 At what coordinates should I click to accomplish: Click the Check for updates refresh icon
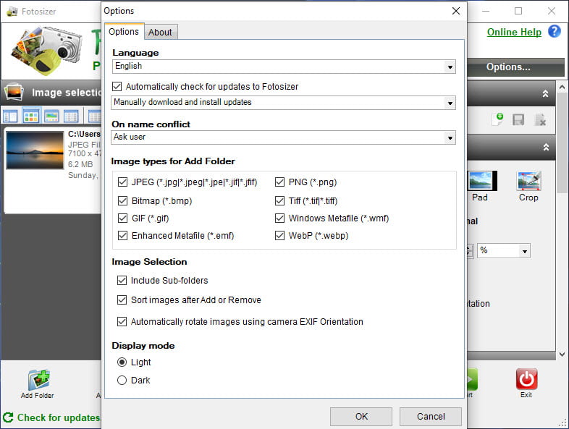coord(8,417)
